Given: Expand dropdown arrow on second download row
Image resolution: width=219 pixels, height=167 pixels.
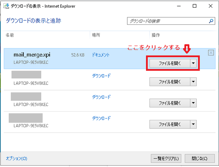Looking at the screenshot, I should click(193, 82).
